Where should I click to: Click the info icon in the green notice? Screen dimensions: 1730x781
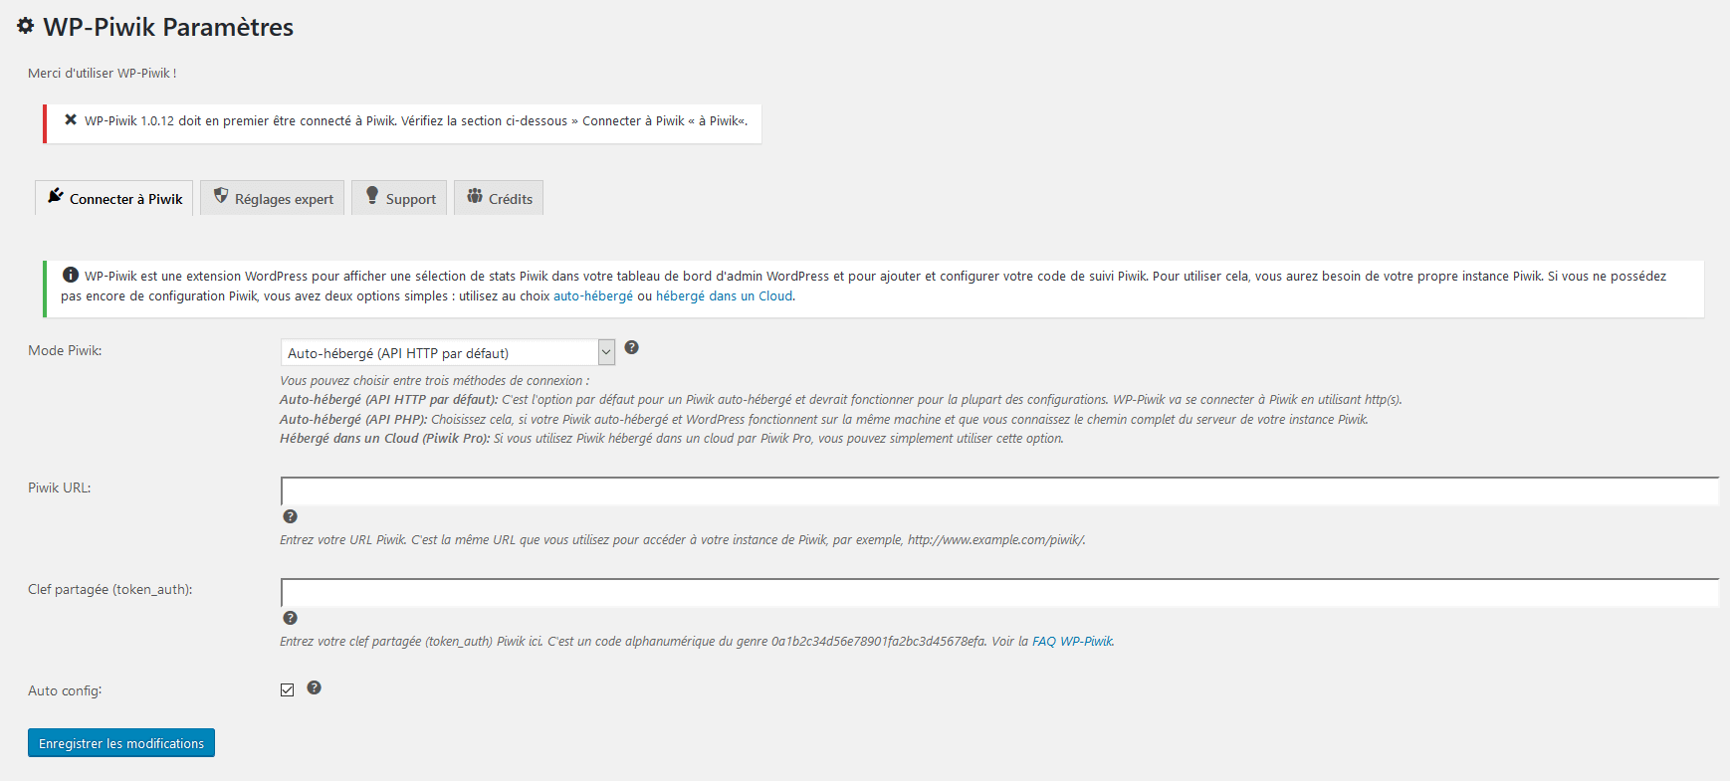[71, 275]
